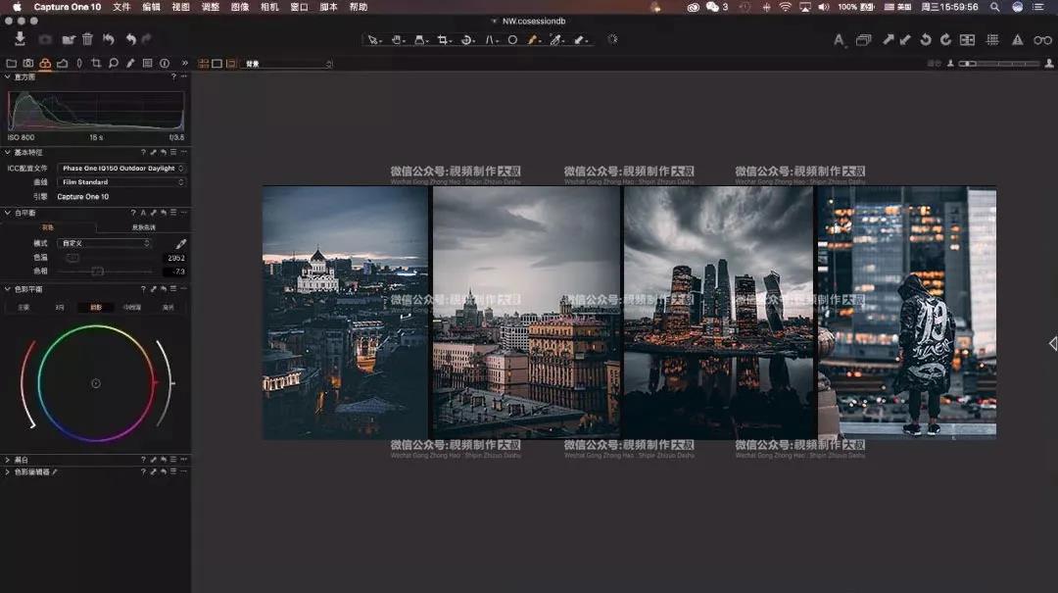
Task: Click the white balance eyedropper in panel
Action: [x=181, y=243]
